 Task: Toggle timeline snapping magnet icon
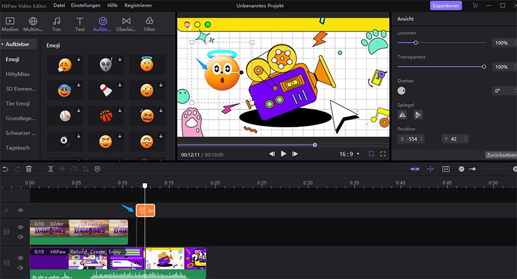coord(415,169)
